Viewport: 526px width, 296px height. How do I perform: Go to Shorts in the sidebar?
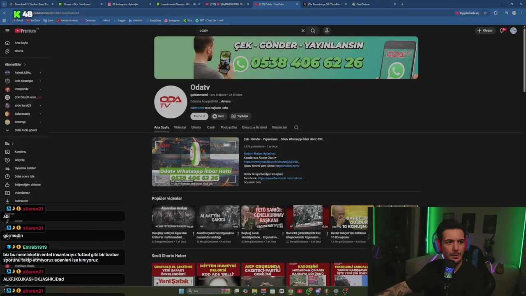(x=19, y=51)
